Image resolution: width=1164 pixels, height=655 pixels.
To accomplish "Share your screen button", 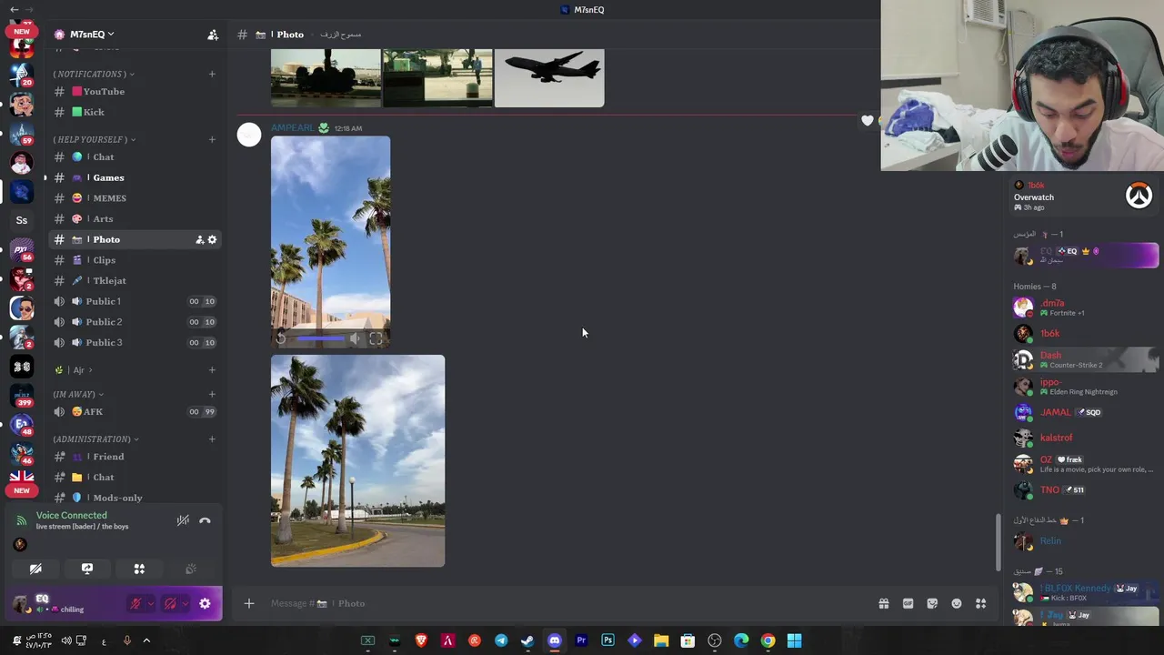I will (87, 569).
